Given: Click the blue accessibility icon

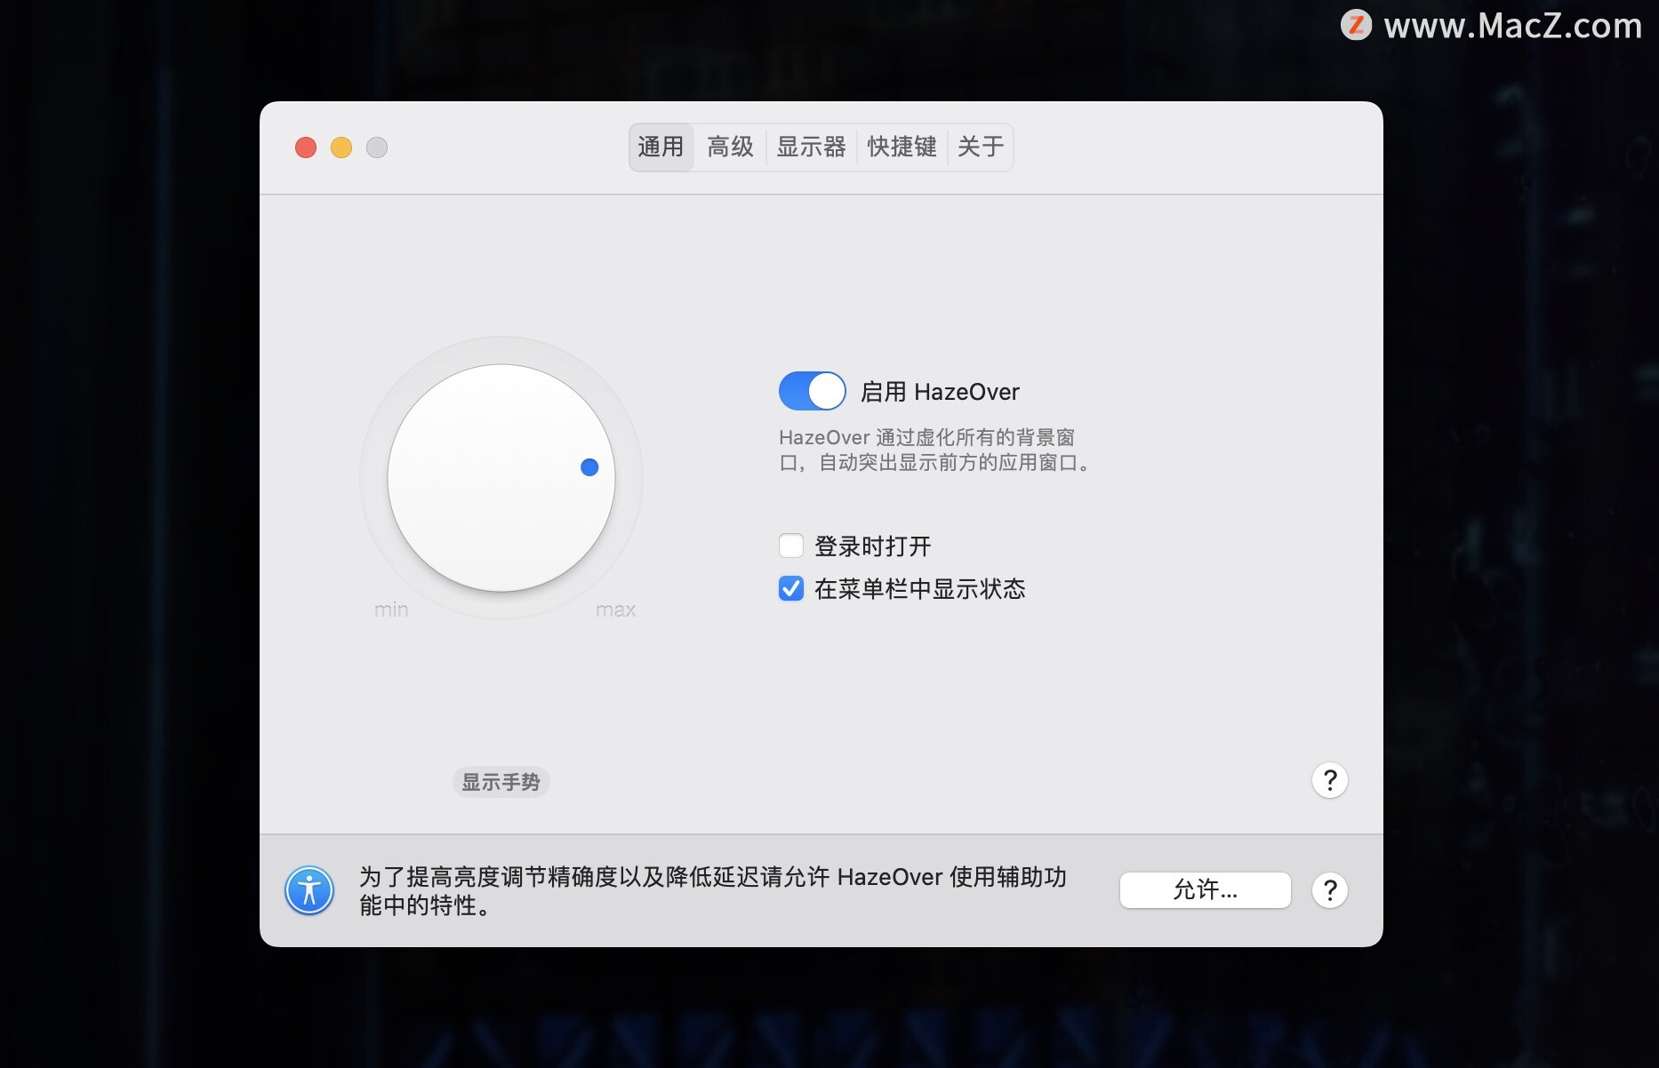Looking at the screenshot, I should tap(309, 890).
